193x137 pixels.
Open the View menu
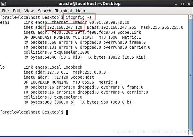pyautogui.click(x=29, y=11)
